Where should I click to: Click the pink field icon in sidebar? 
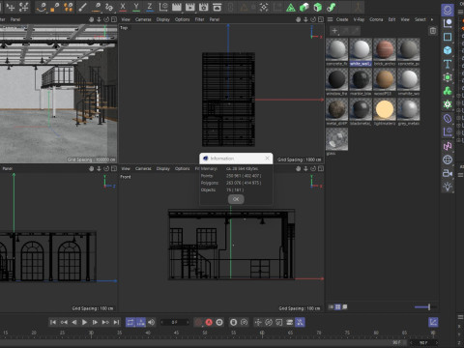(448, 146)
